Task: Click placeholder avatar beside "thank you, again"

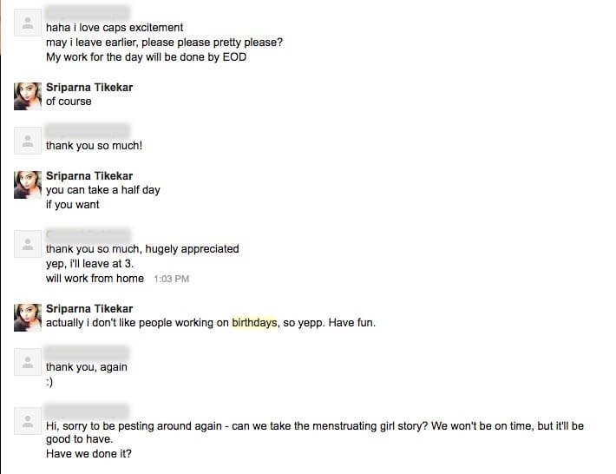Action: tap(28, 361)
